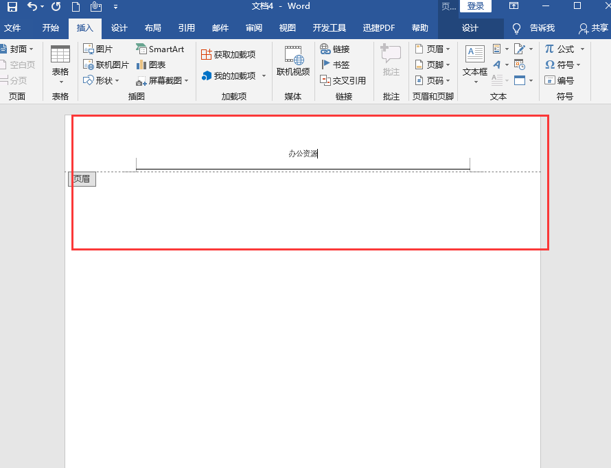Viewport: 611px width, 468px height.
Task: Open the 封面 cover page gallery
Action: point(17,49)
